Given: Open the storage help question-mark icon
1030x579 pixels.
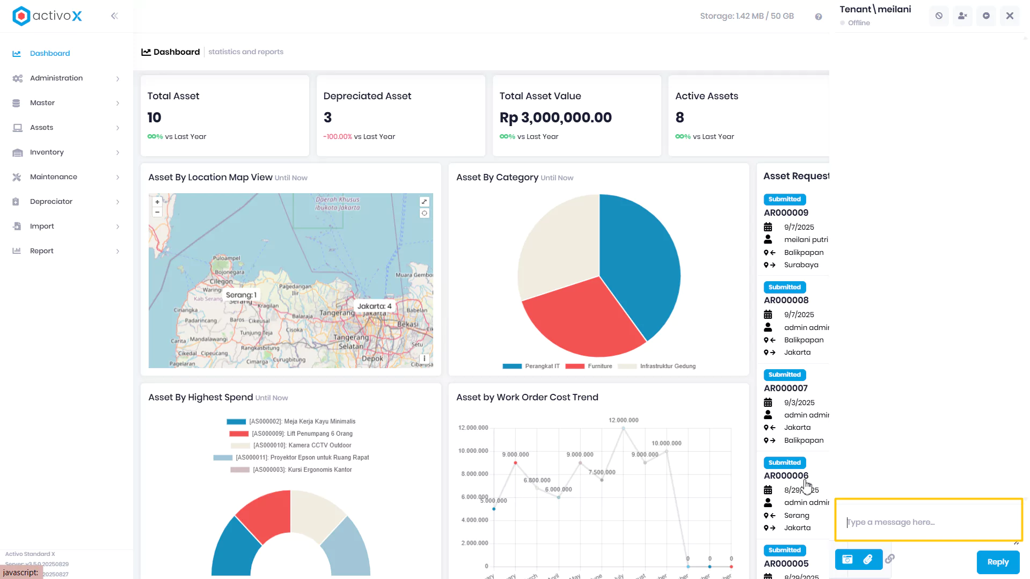Looking at the screenshot, I should 819,17.
